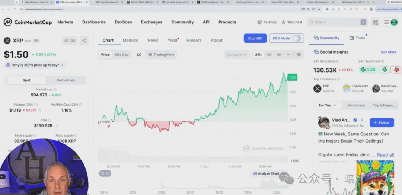The image size is (402, 195).
Task: Click the David Joe influencer avatar
Action: coord(376,89)
